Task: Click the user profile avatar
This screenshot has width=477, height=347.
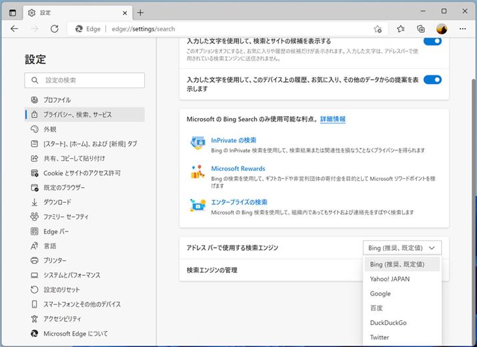Action: click(x=442, y=29)
